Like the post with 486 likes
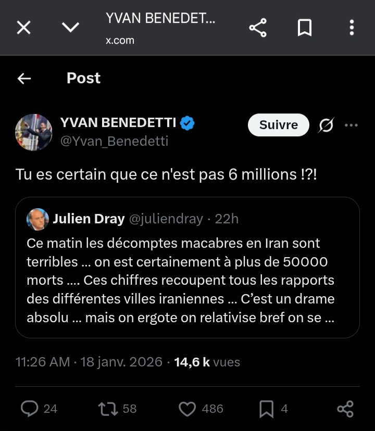The image size is (375, 431). (x=187, y=409)
